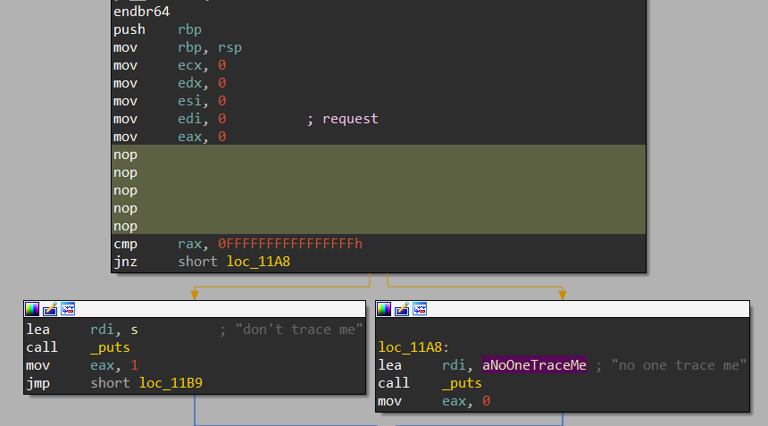
Task: Click the operand s in the lea instruction
Action: (134, 330)
